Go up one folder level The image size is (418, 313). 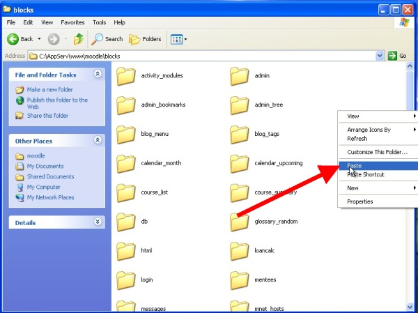[78, 39]
